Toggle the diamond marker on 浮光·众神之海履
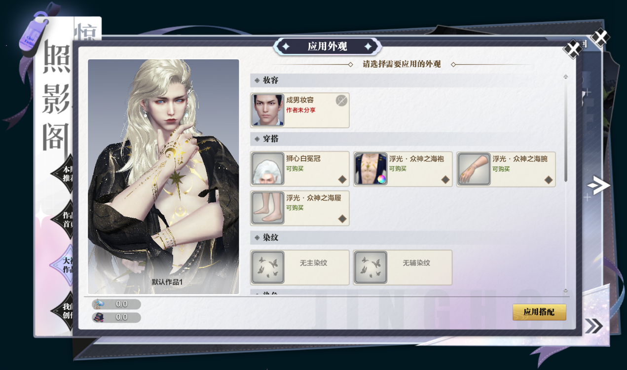This screenshot has height=370, width=627. tap(342, 219)
